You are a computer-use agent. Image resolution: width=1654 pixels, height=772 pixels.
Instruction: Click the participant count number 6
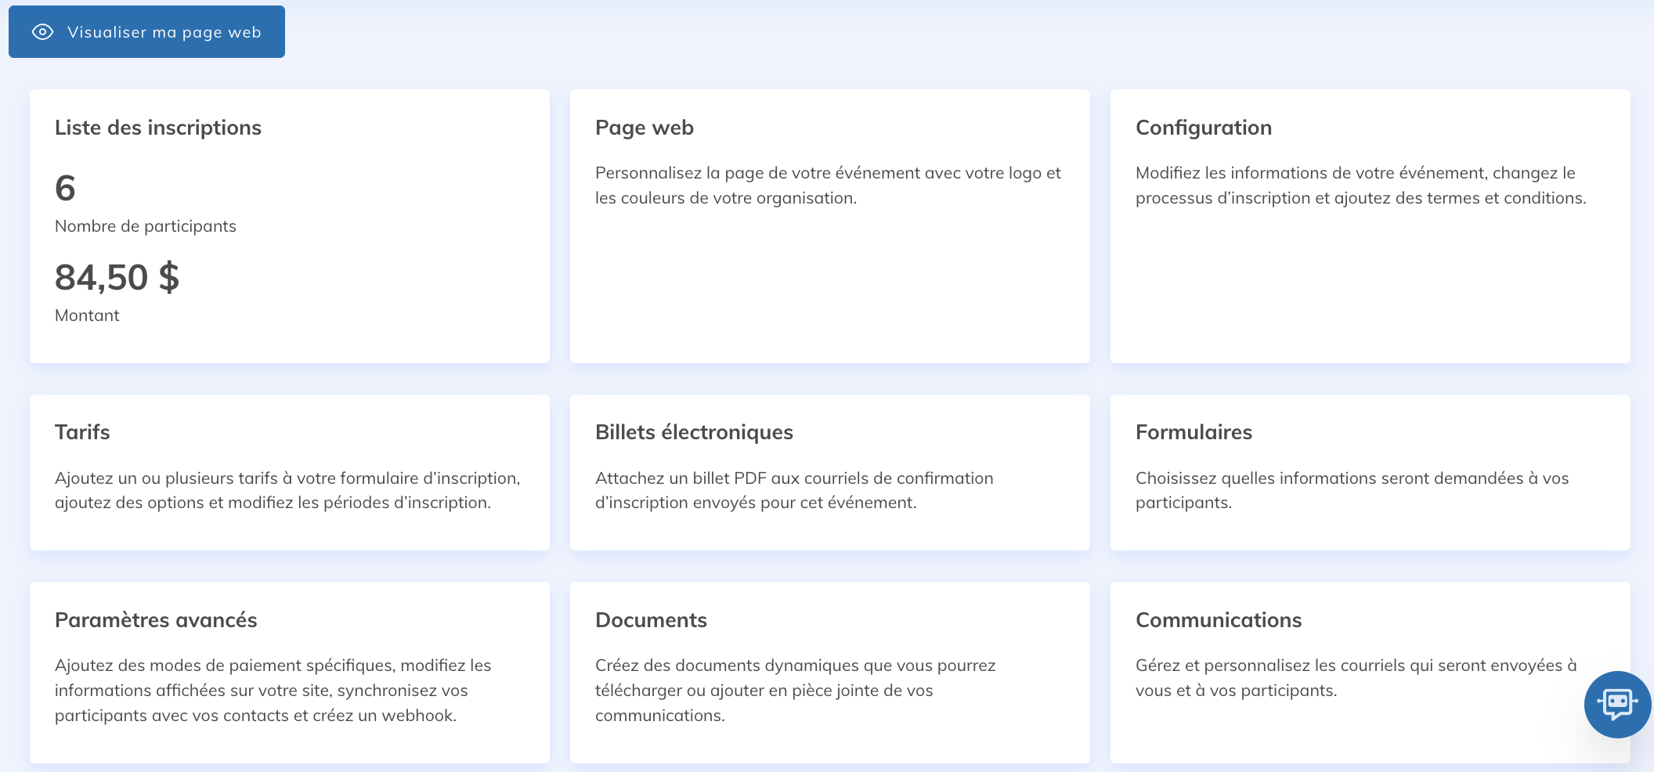point(65,188)
